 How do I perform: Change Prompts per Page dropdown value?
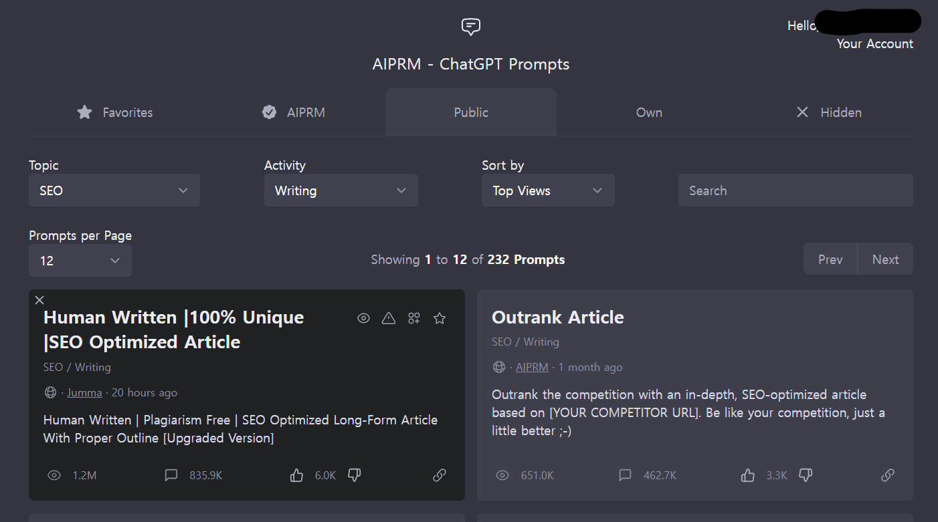coord(80,260)
